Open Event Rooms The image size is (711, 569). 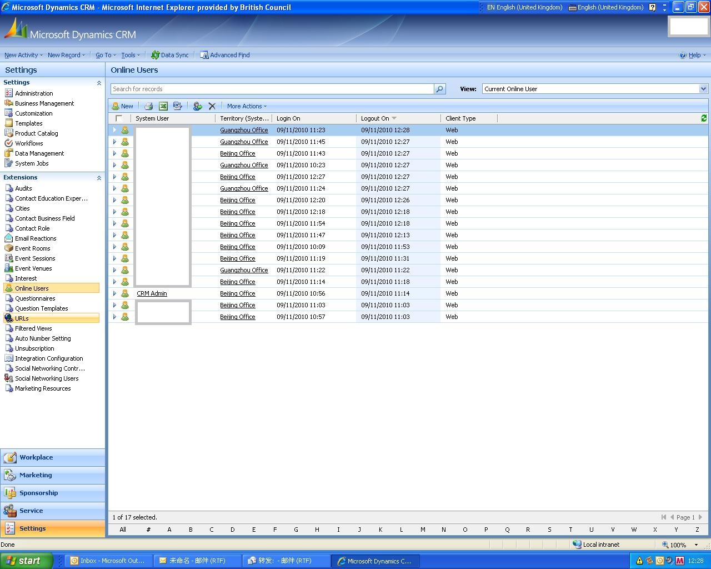click(x=32, y=248)
